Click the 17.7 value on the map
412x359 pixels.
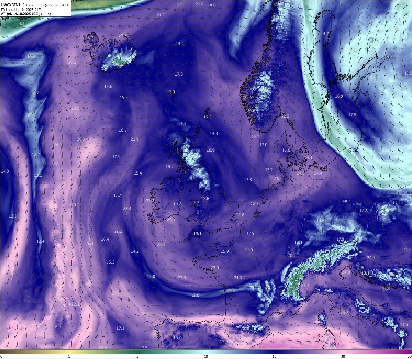pyautogui.click(x=269, y=170)
